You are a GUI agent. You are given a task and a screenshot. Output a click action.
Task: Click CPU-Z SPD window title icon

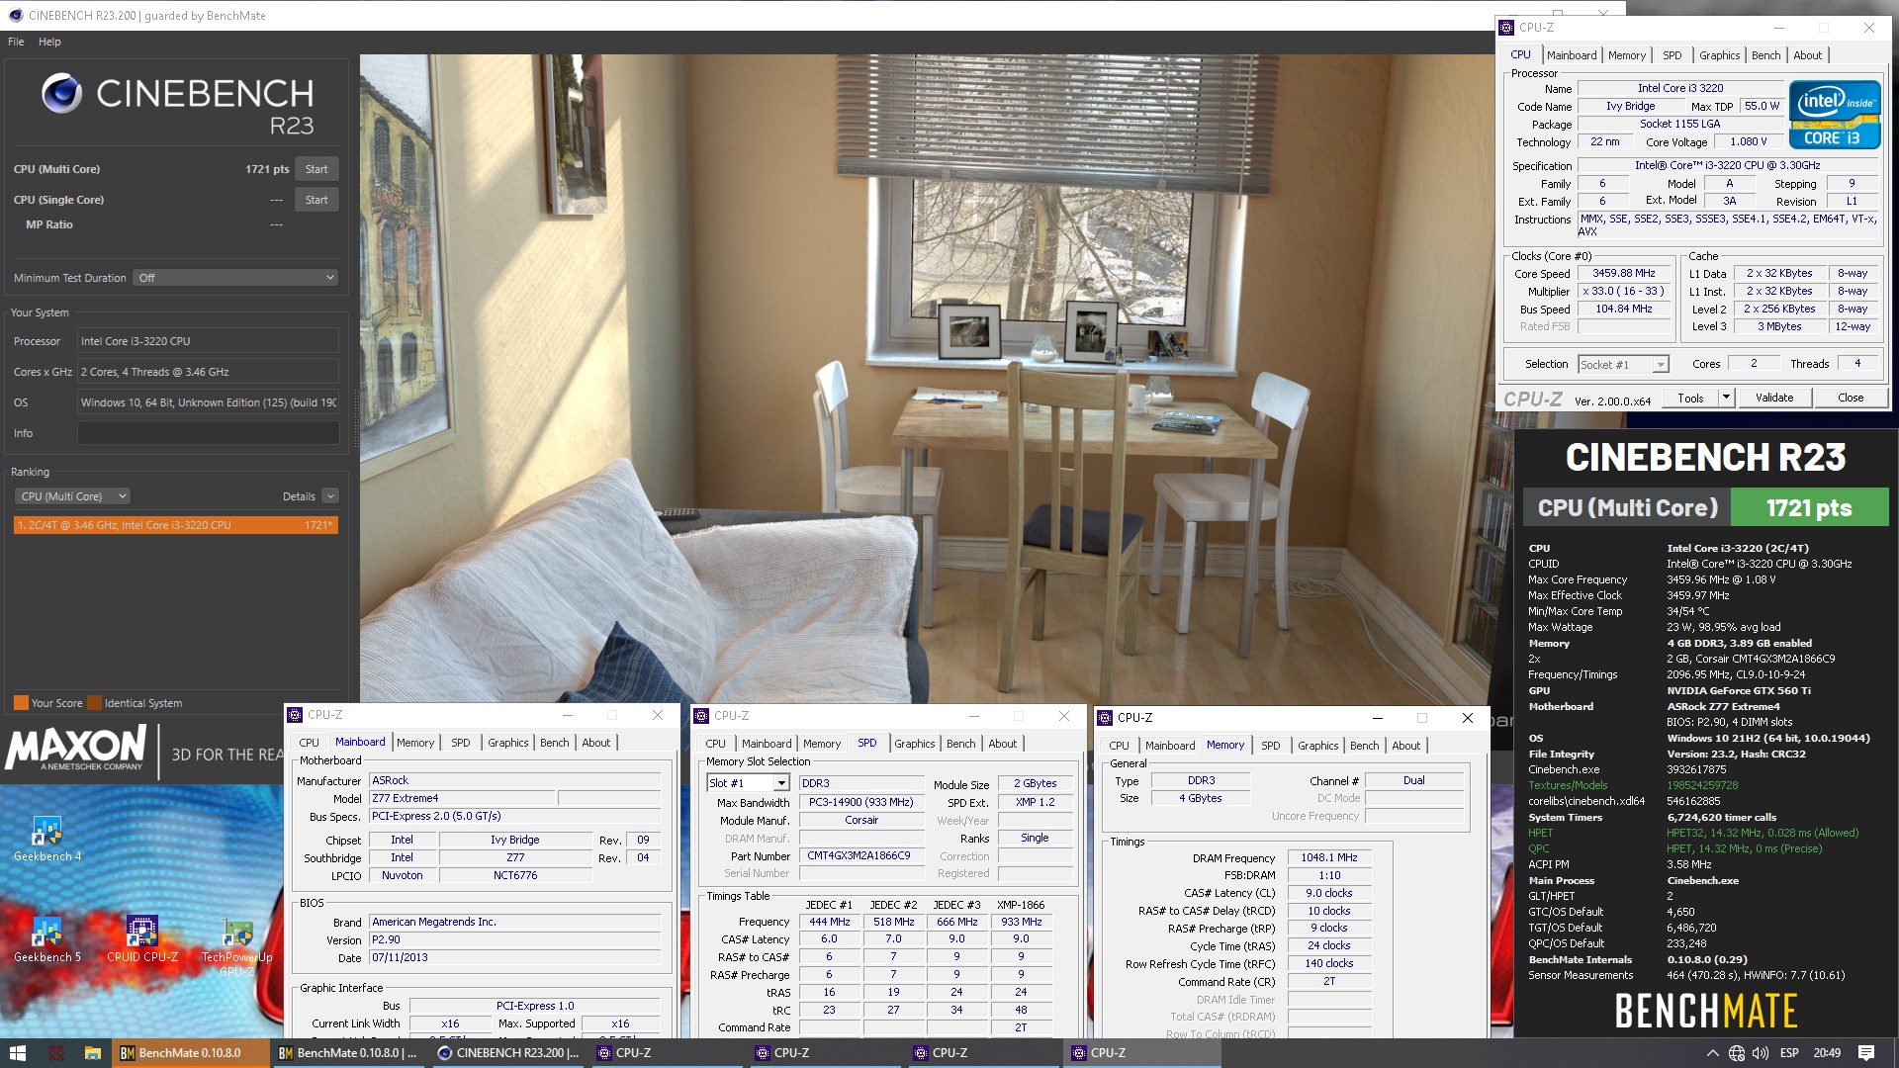(701, 716)
